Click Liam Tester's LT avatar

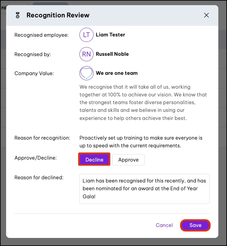coord(86,35)
